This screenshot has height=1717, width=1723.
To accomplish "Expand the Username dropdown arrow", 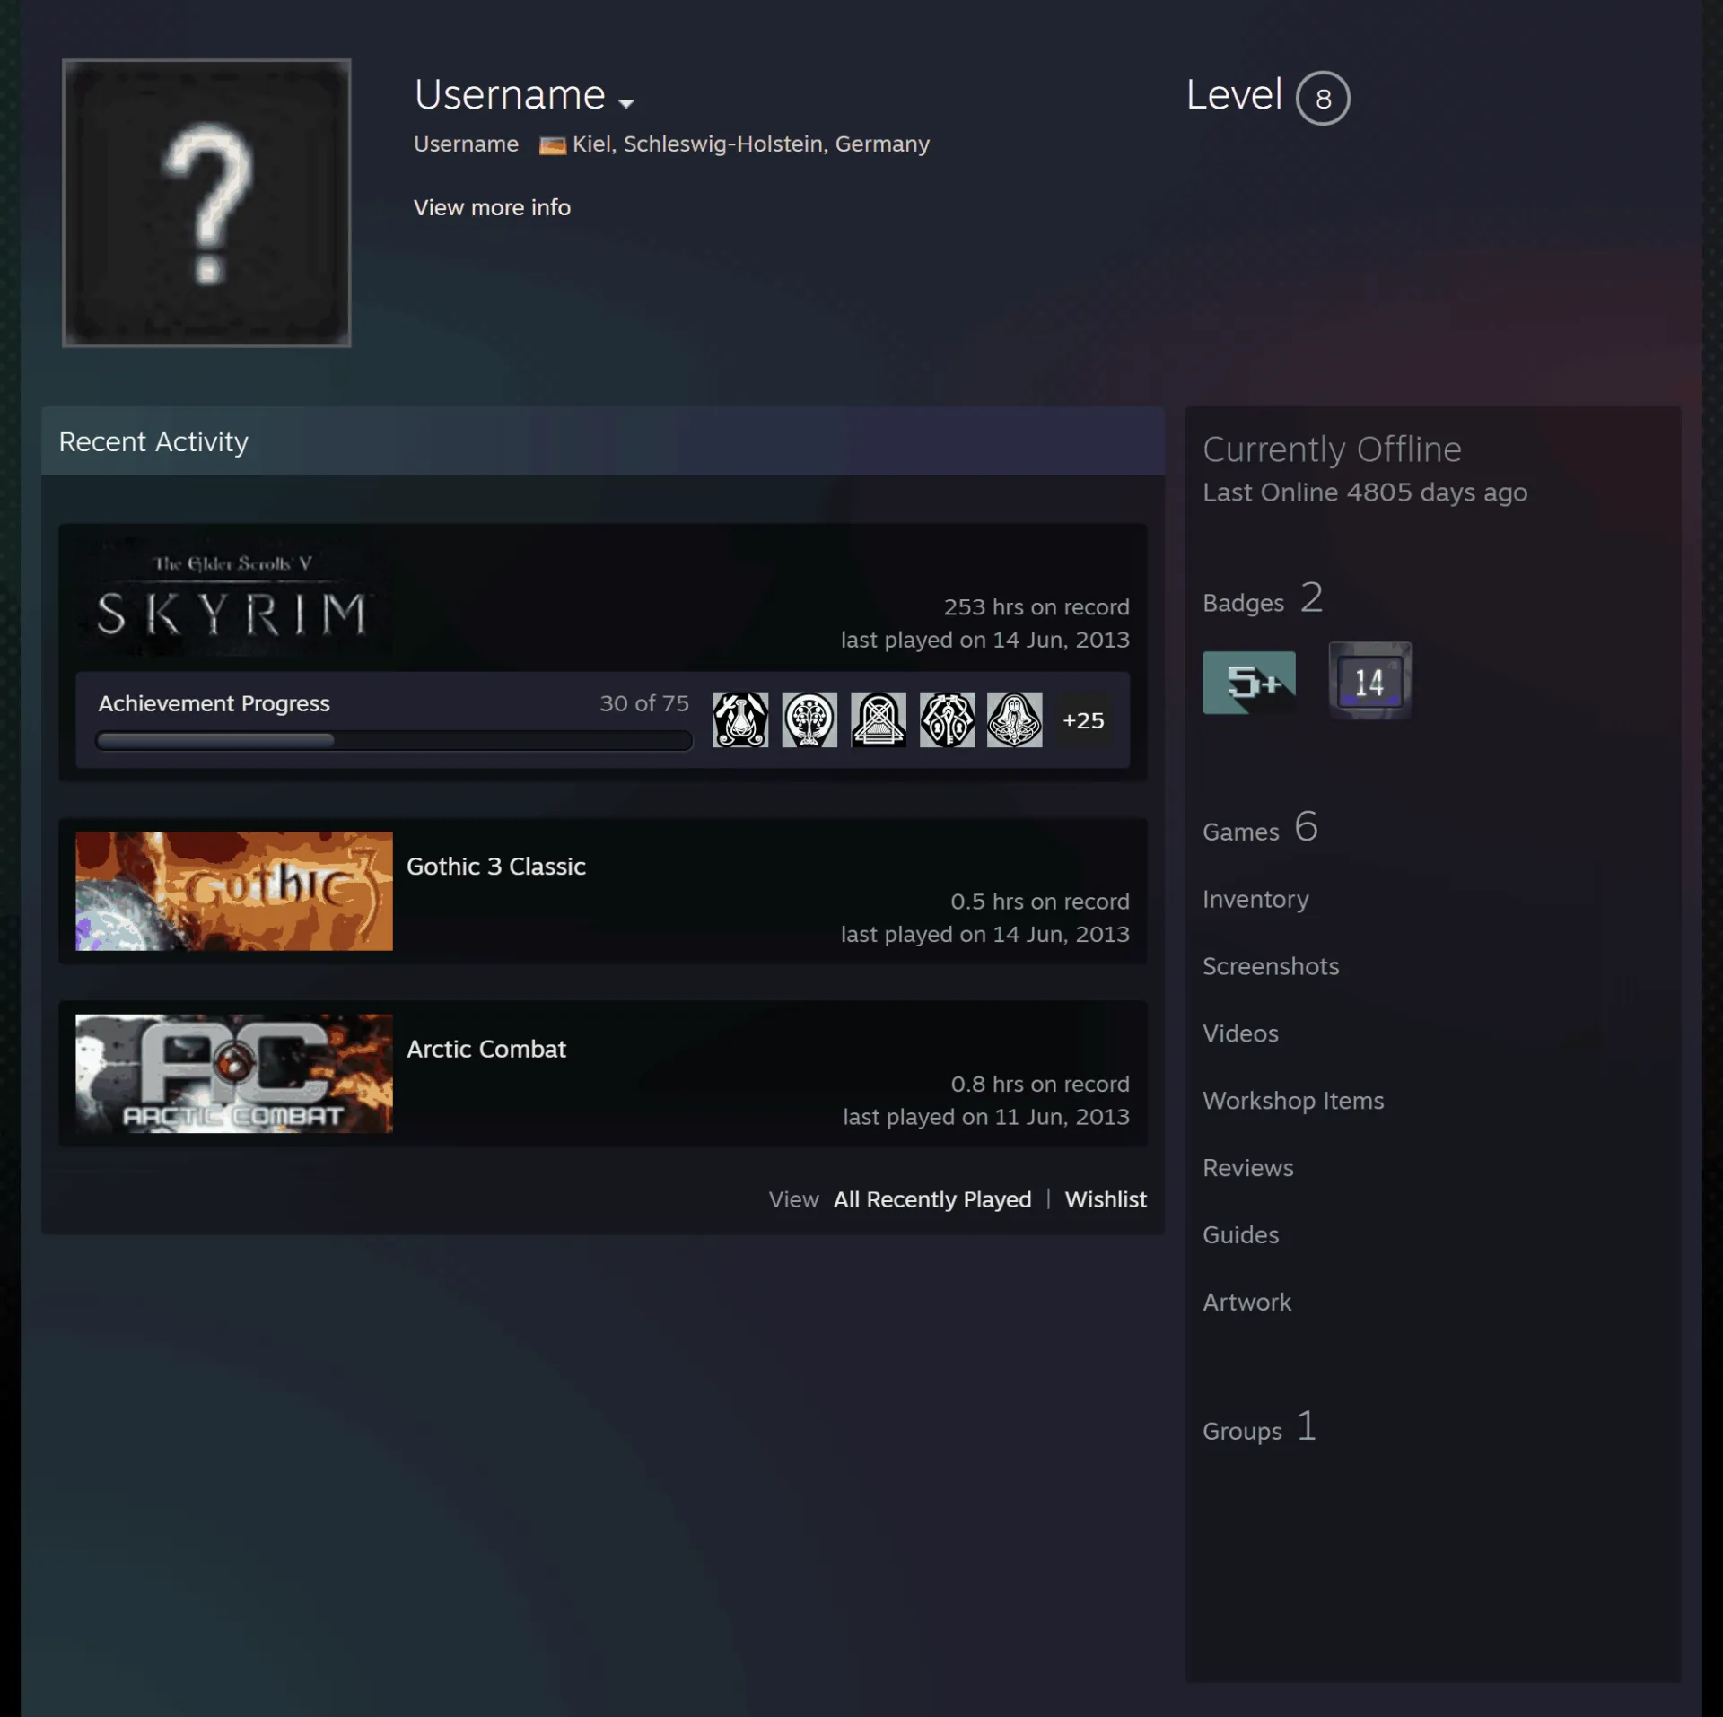I will [x=626, y=103].
